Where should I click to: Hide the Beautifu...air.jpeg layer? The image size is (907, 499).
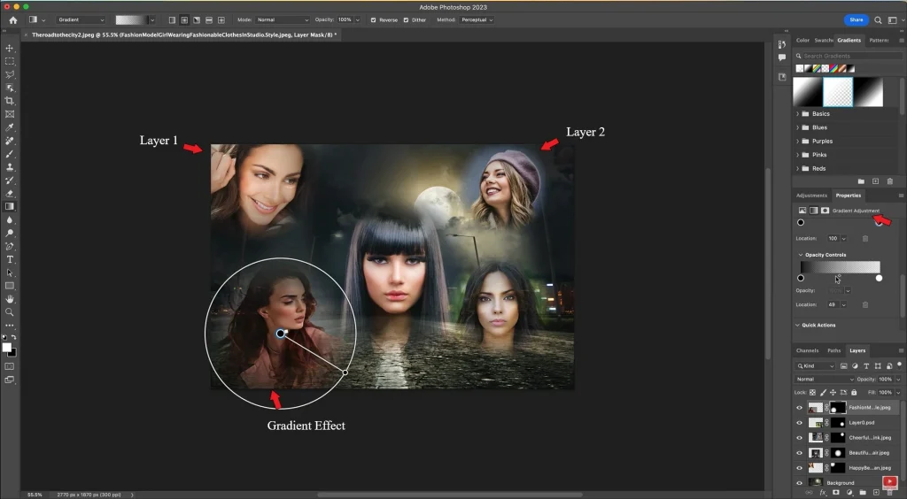tap(800, 453)
